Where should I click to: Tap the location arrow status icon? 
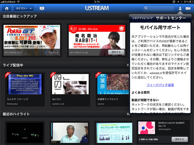(x=178, y=2)
